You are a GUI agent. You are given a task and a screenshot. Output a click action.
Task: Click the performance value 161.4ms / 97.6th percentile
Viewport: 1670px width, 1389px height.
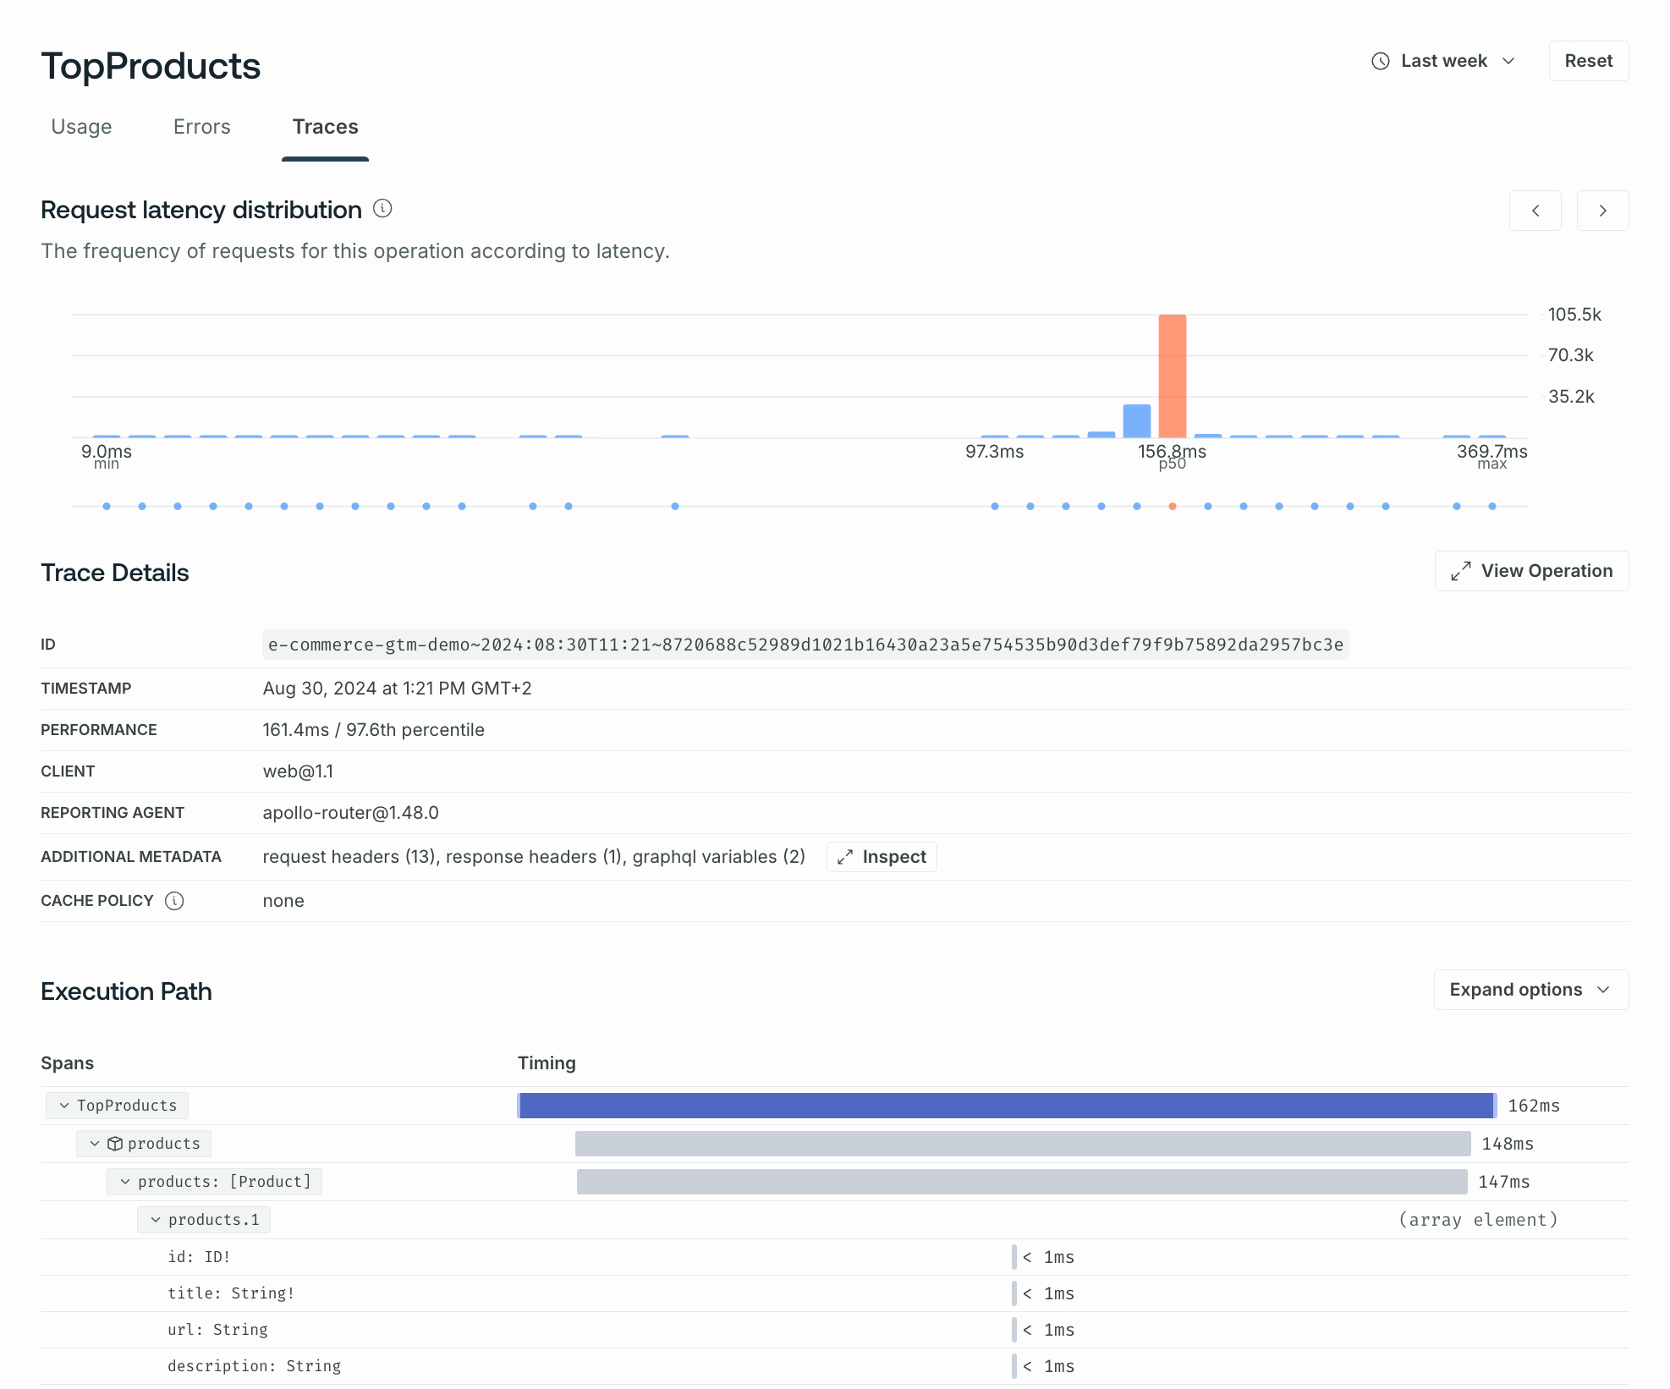tap(373, 730)
